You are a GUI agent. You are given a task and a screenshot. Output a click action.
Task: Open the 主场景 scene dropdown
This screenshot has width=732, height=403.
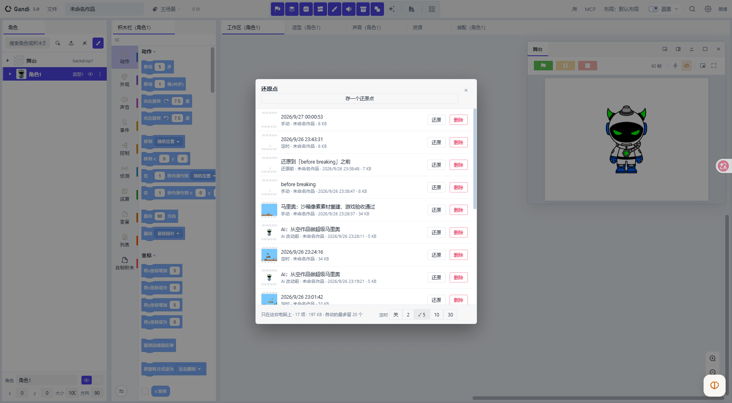166,9
